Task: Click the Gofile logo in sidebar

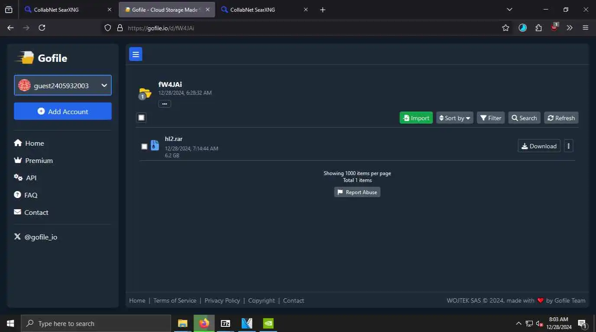Action: (41, 58)
